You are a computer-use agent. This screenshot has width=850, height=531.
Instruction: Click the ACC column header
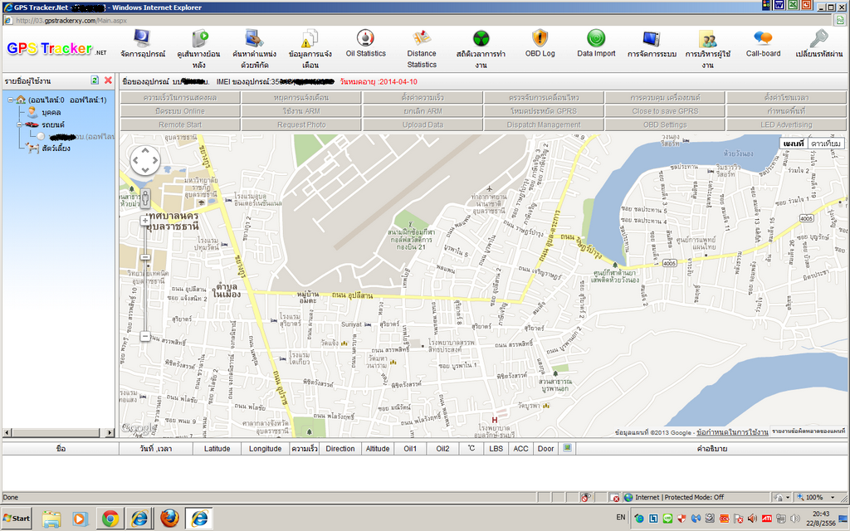(x=520, y=449)
